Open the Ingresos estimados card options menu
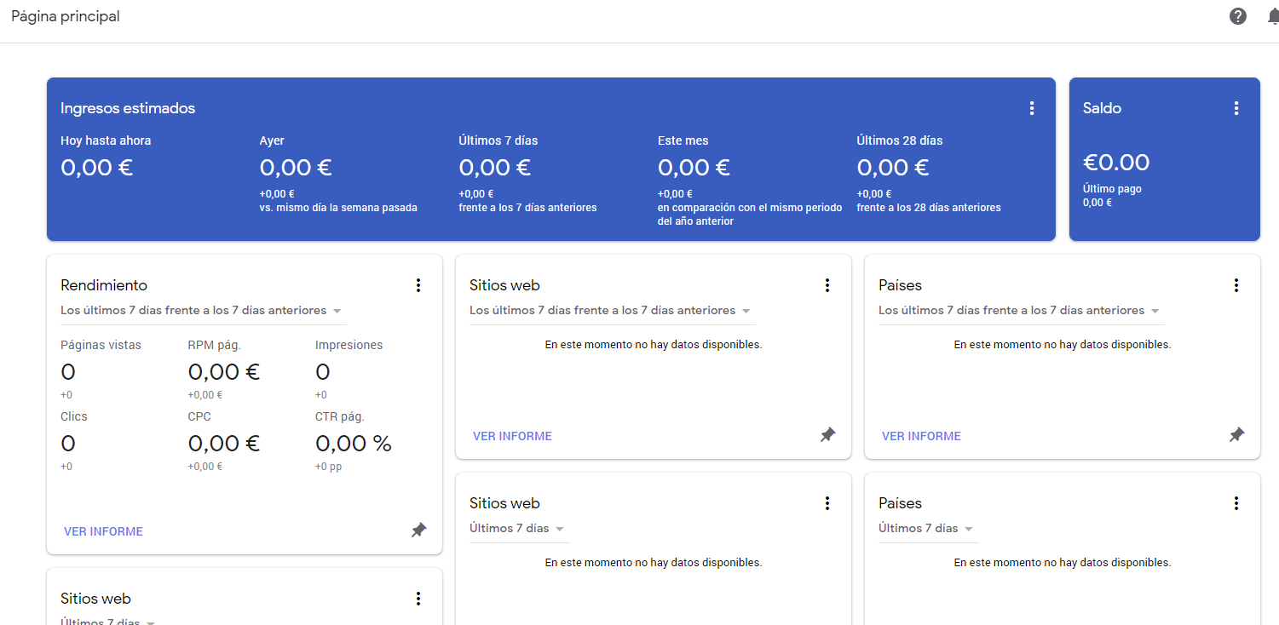The image size is (1279, 625). pyautogui.click(x=1032, y=108)
